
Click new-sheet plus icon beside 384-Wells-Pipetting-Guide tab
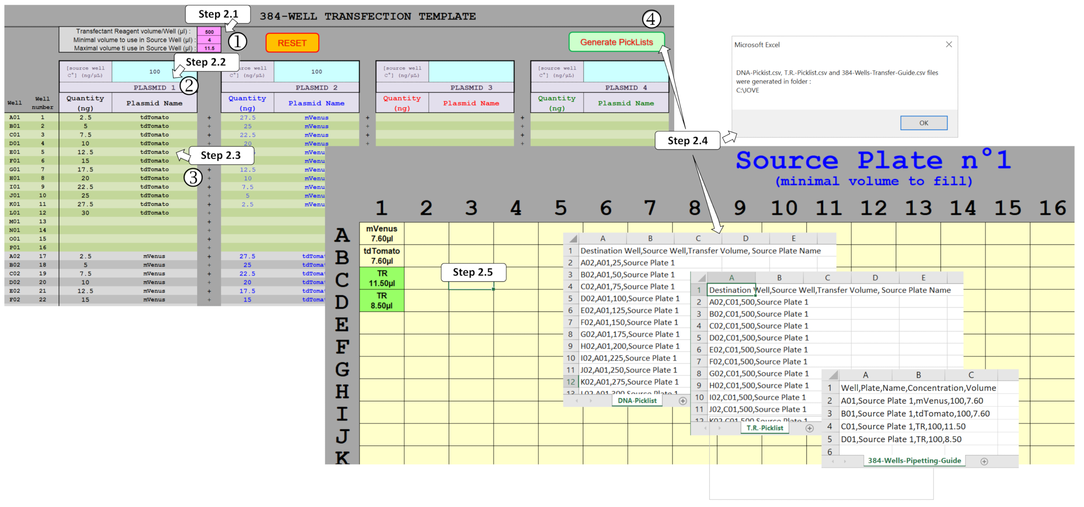tap(984, 461)
